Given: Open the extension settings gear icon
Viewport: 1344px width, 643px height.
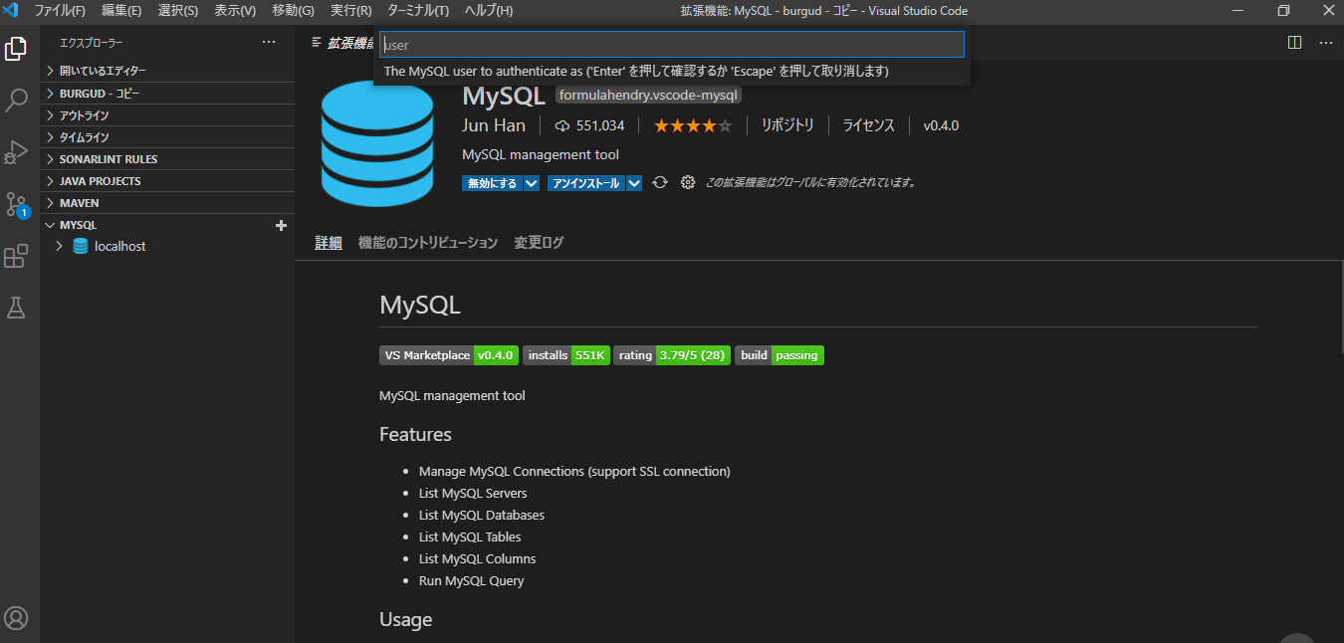Looking at the screenshot, I should (x=687, y=182).
